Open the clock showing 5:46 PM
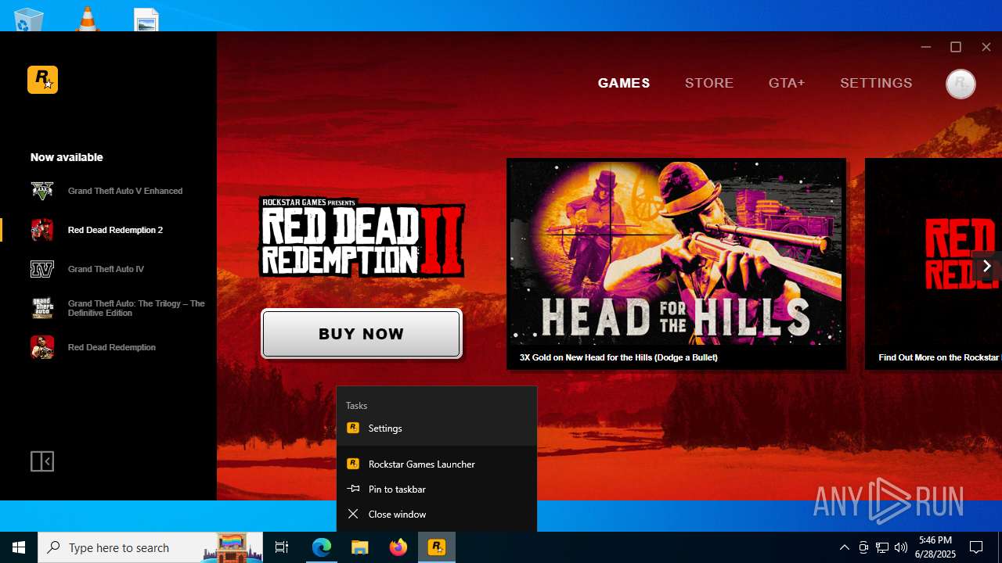The width and height of the screenshot is (1002, 563). pos(935,547)
